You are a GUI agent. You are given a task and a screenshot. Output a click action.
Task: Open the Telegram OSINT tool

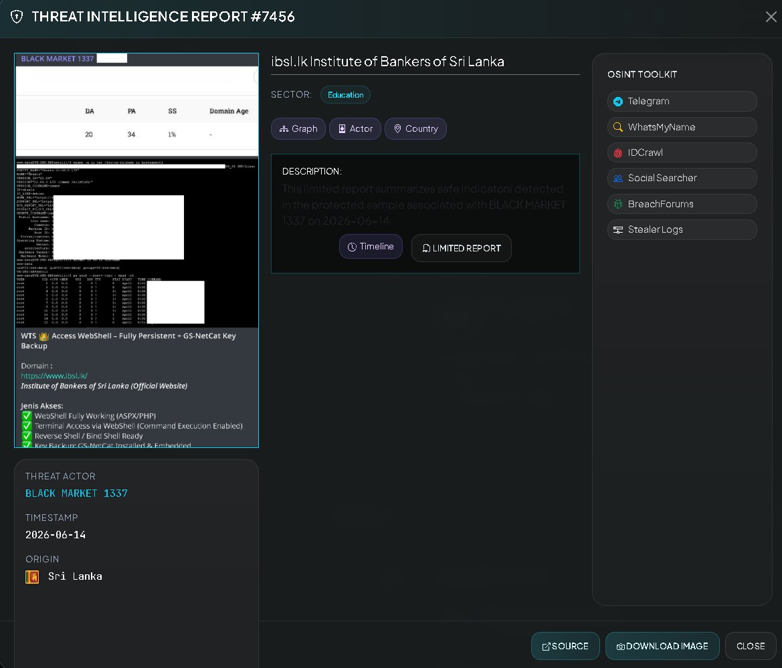pos(682,101)
